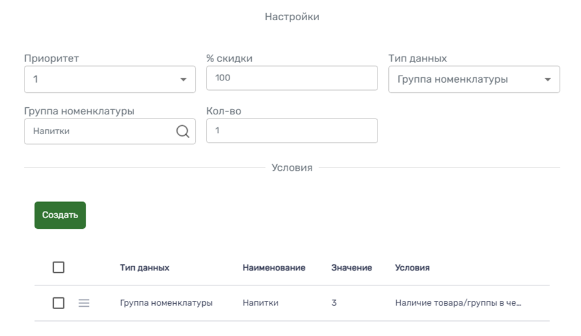Select the Группа номенклатуры cell in the table row
581x336 pixels.
point(166,303)
